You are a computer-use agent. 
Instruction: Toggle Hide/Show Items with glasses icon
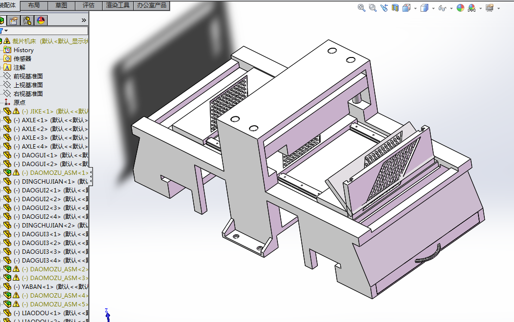(x=442, y=8)
